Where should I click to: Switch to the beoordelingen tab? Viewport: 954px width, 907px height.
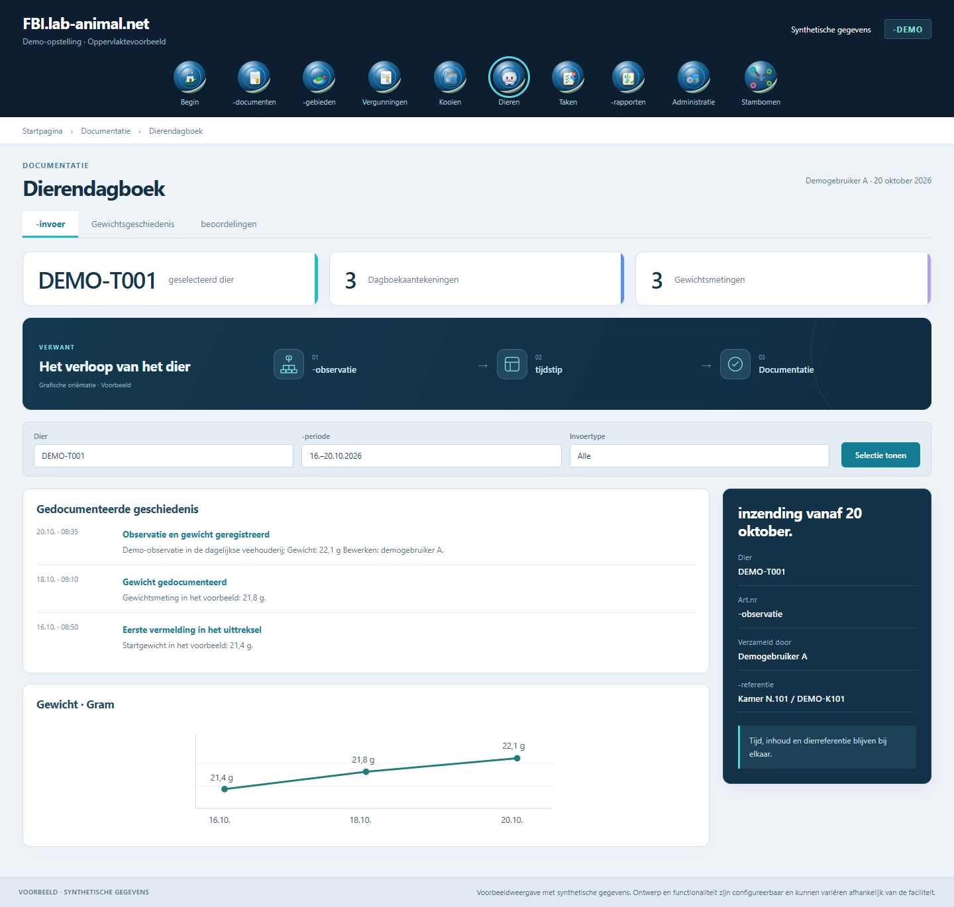point(229,224)
